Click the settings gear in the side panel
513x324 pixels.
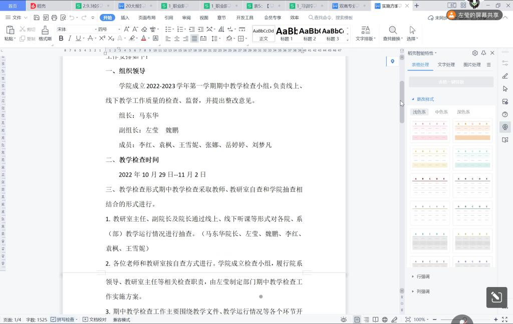[475, 53]
